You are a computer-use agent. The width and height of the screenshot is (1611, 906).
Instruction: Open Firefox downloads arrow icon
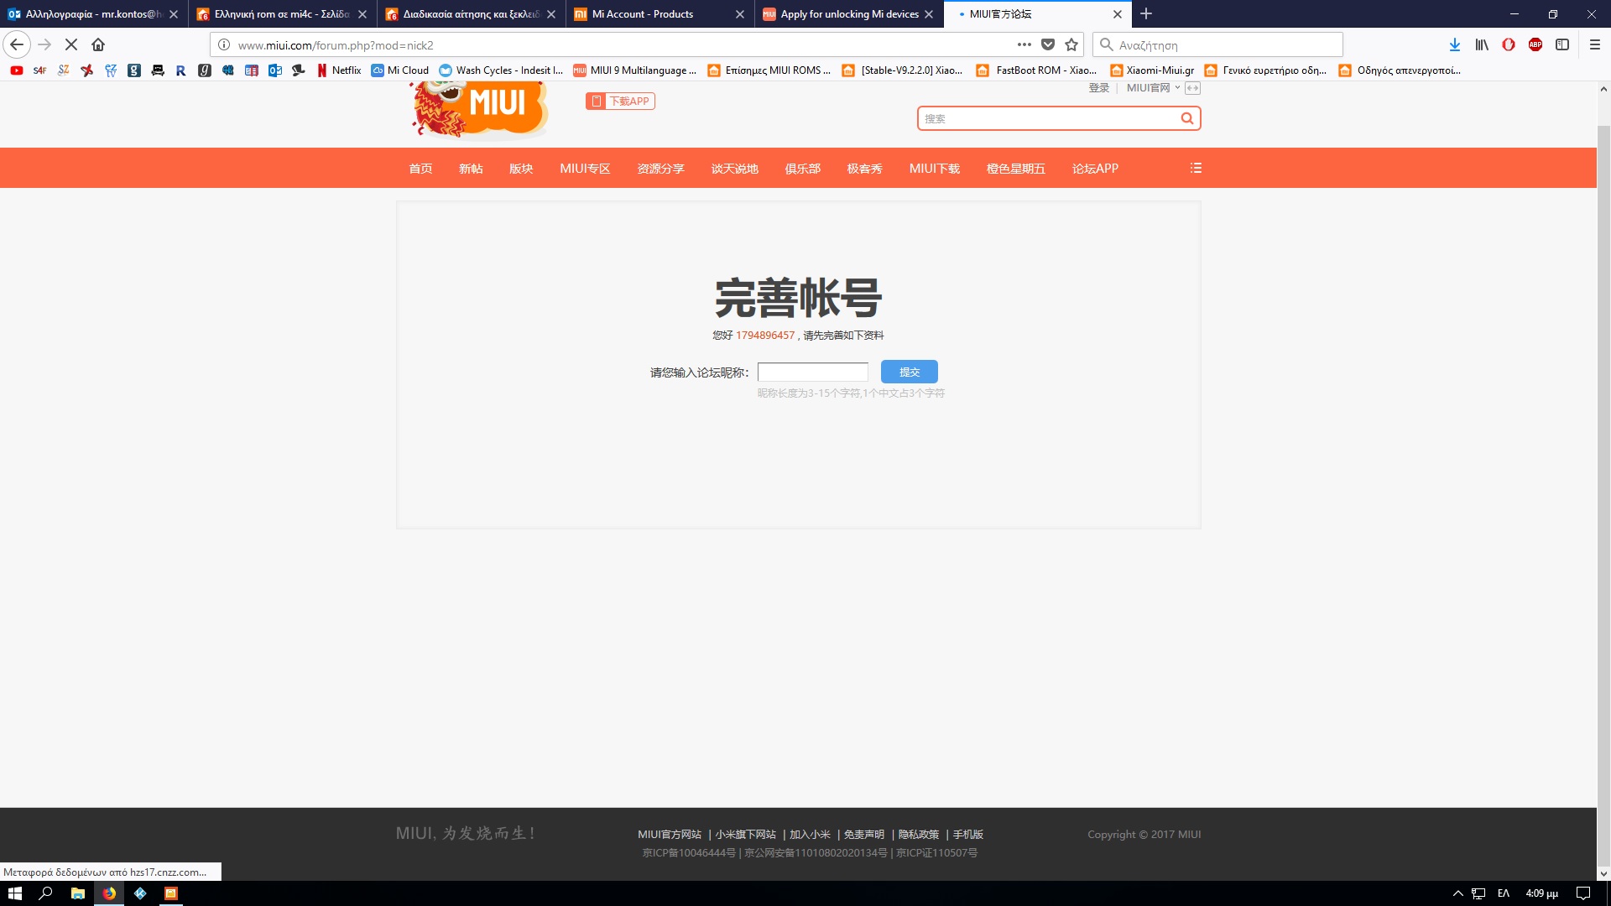point(1454,45)
